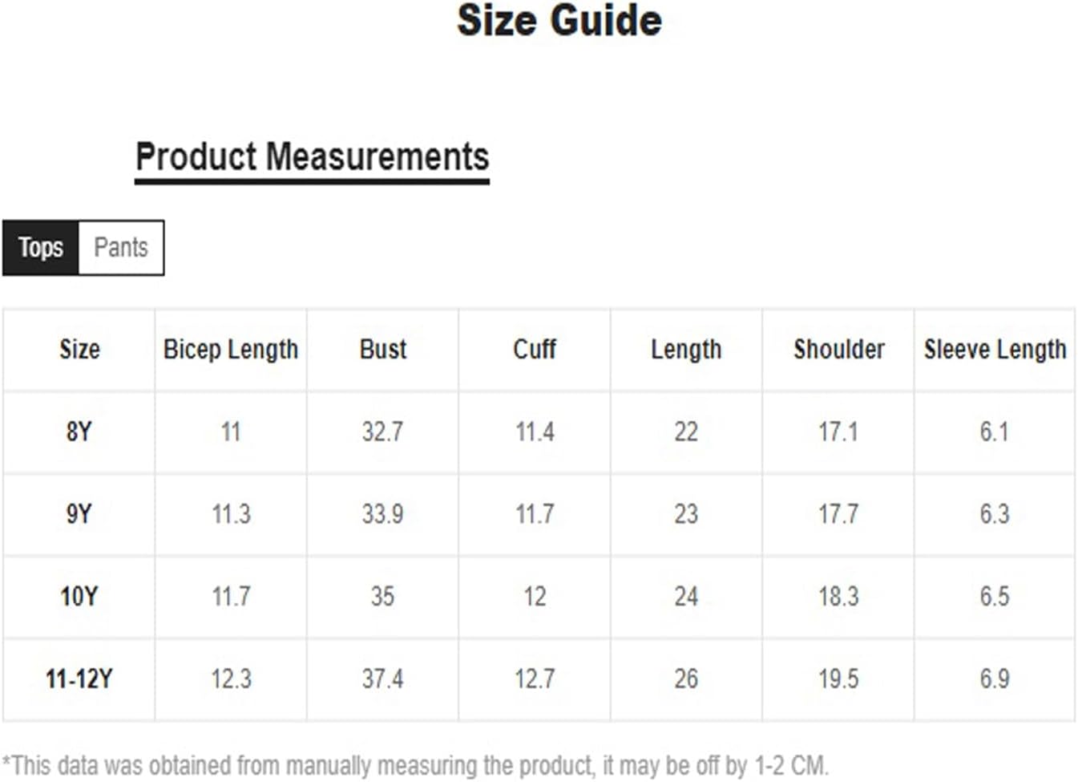Image resolution: width=1078 pixels, height=782 pixels.
Task: Click the Cuff column header
Action: point(535,350)
